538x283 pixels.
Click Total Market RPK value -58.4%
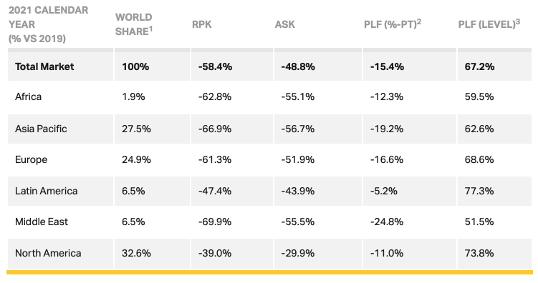[215, 66]
